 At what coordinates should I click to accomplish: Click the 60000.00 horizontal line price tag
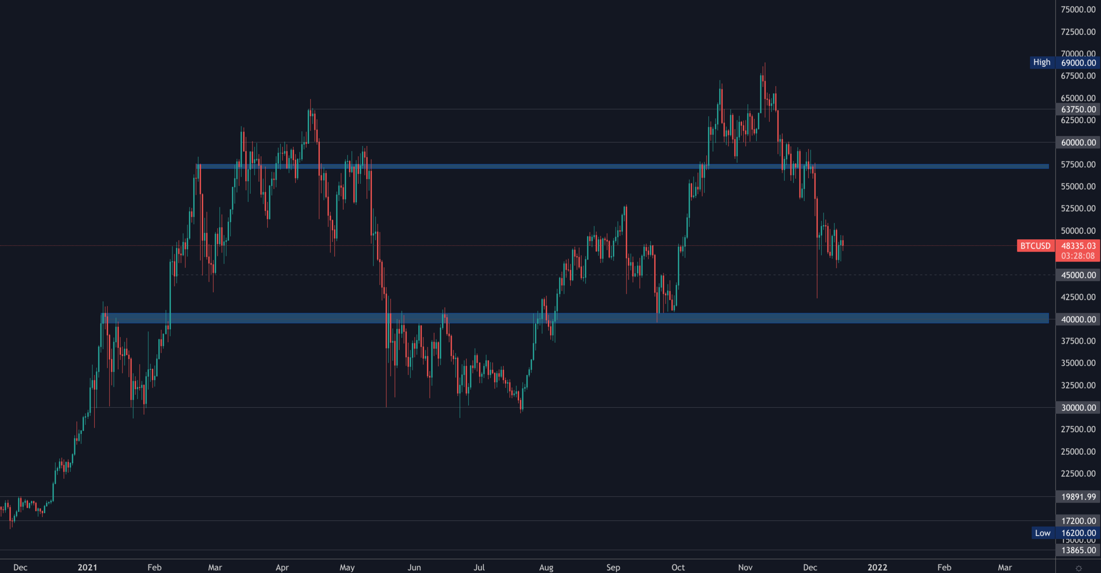(1078, 142)
